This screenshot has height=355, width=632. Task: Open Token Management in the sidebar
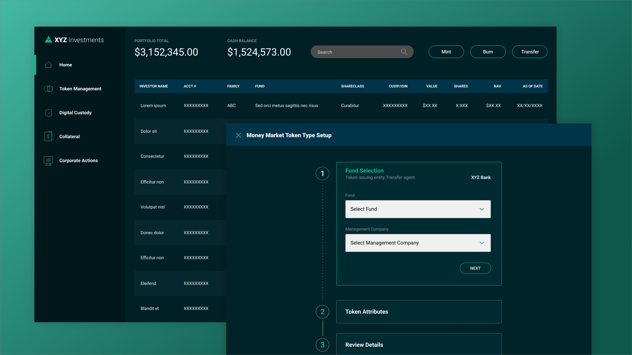pos(80,89)
